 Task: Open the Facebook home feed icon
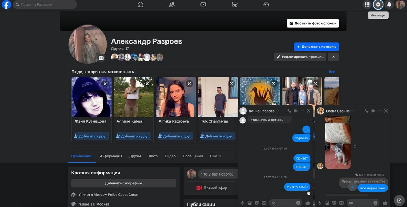140,5
